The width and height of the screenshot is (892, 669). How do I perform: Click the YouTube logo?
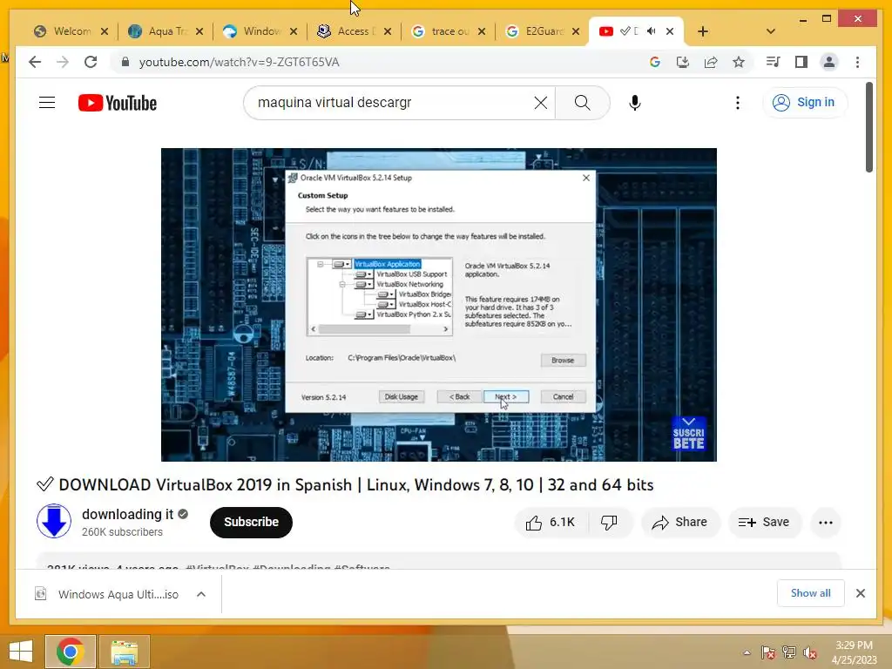coord(118,103)
